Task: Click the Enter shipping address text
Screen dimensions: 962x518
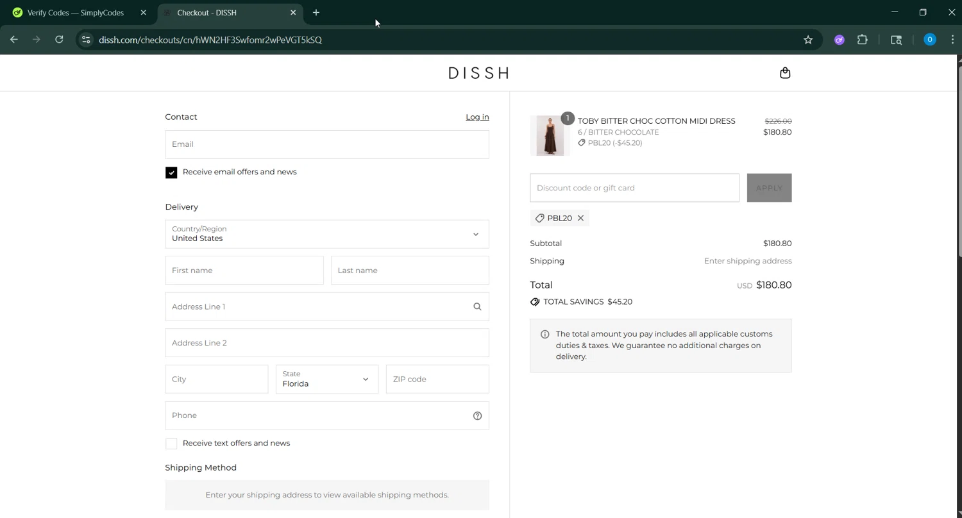Action: pyautogui.click(x=748, y=261)
